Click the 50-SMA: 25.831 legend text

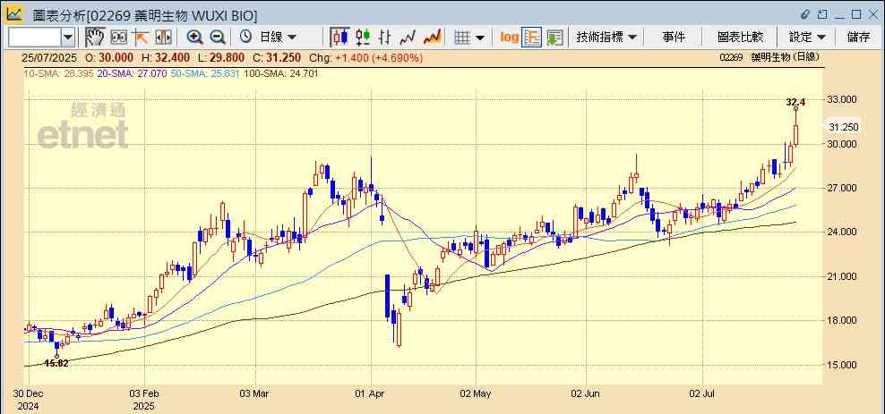tap(203, 72)
